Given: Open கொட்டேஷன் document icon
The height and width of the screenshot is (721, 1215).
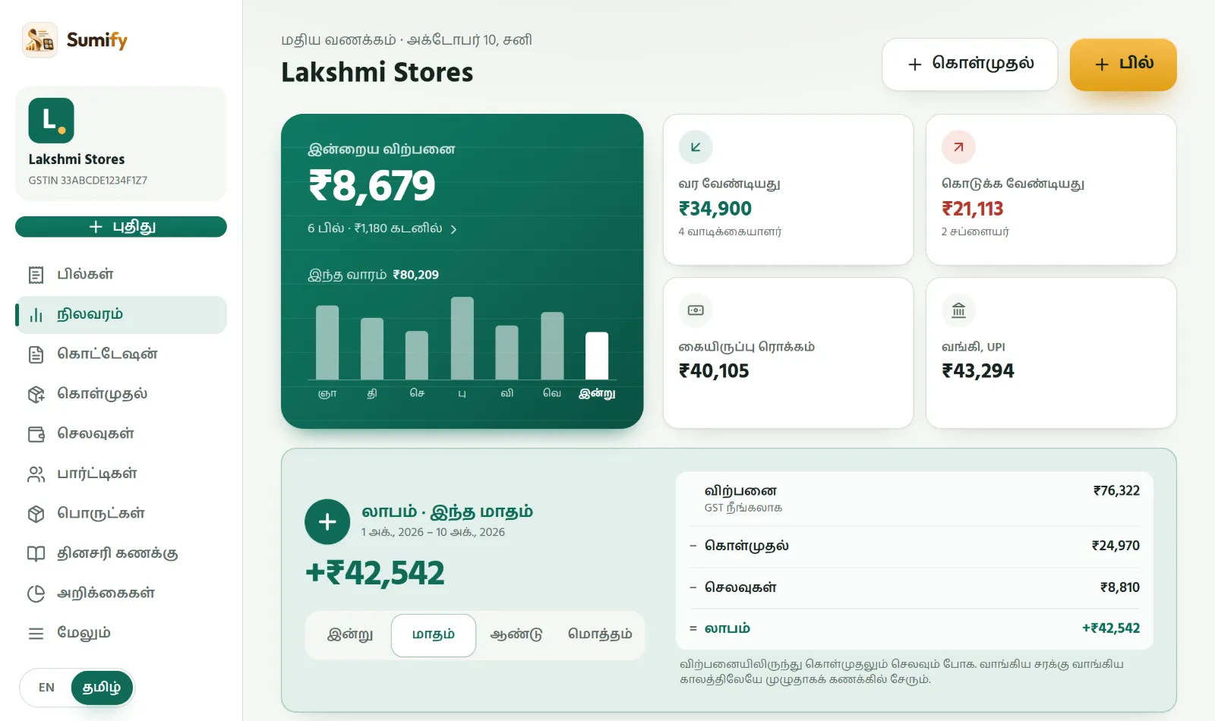Looking at the screenshot, I should (36, 354).
